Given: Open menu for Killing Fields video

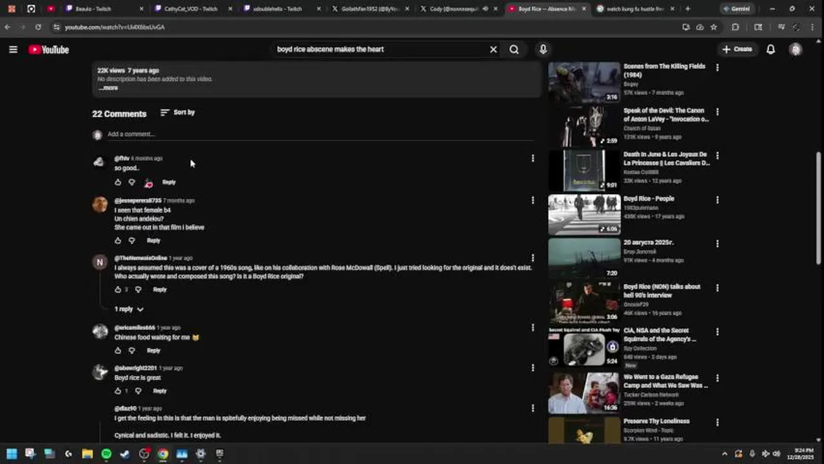Looking at the screenshot, I should [x=717, y=68].
